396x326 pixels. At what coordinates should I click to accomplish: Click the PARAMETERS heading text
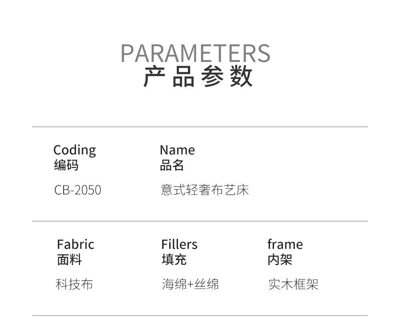pos(195,53)
